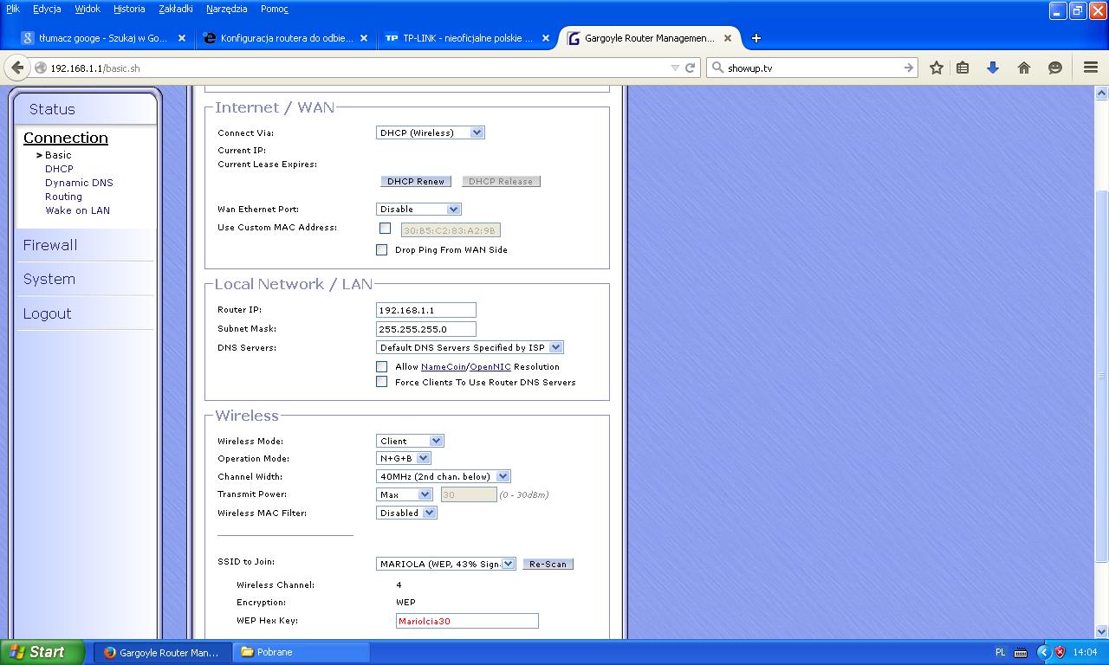Viewport: 1109px width, 665px height.
Task: Open the Widok menu
Action: [x=88, y=9]
